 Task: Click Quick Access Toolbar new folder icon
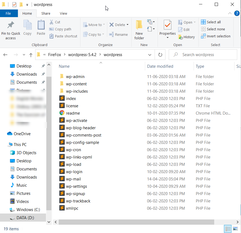click(21, 5)
